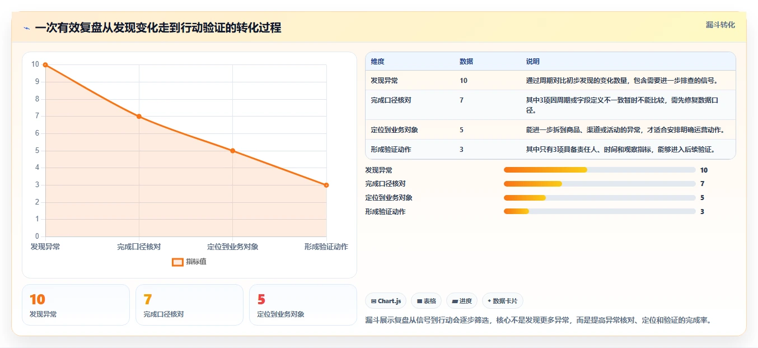Click the table value 7 for 完成口径核对
The image size is (758, 348).
(x=461, y=100)
